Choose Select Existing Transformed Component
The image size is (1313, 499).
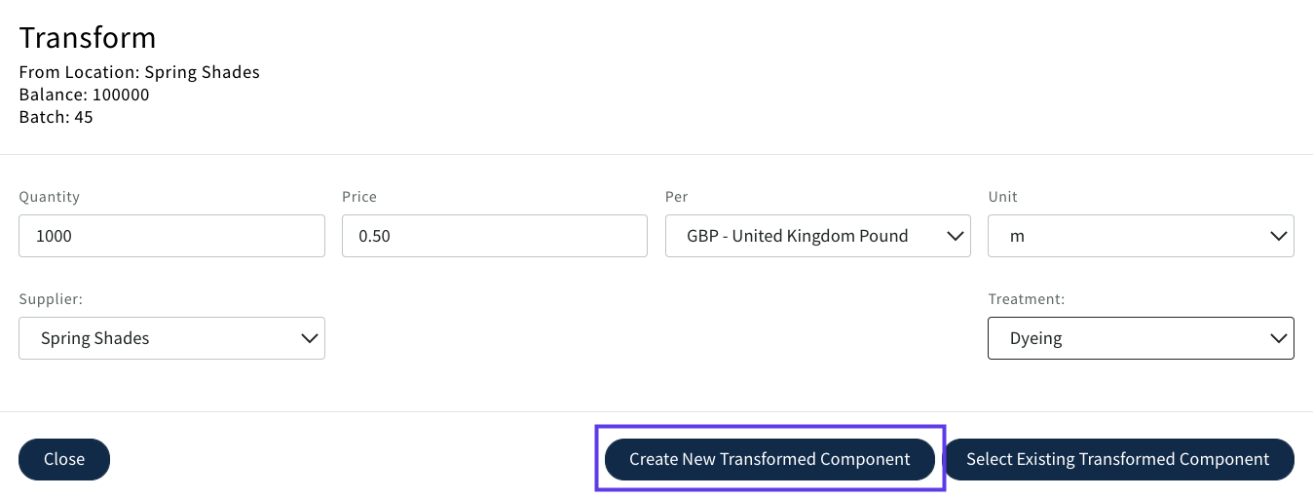(x=1117, y=459)
